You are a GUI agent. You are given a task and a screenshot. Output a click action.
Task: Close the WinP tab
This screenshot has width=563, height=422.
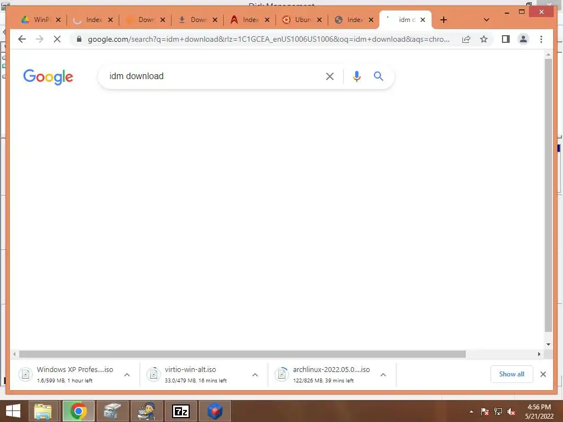tap(58, 20)
